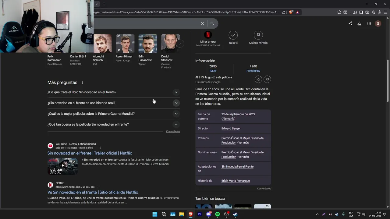This screenshot has height=219, width=390.
Task: Open Edward Berger director link
Action: [x=231, y=128]
